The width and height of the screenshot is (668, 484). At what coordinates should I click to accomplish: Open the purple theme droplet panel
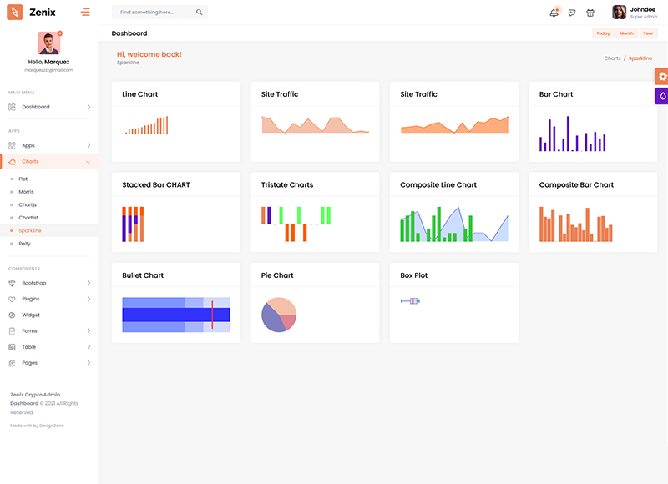tap(661, 96)
